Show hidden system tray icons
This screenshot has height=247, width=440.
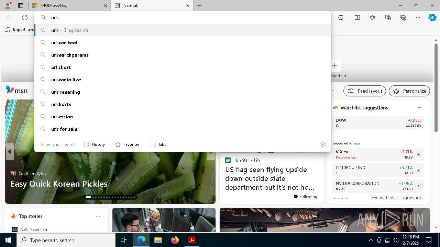click(371, 240)
